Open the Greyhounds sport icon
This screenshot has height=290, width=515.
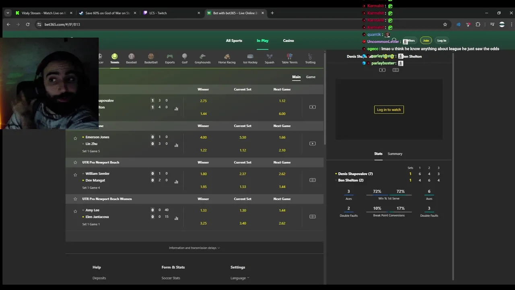pos(202,58)
